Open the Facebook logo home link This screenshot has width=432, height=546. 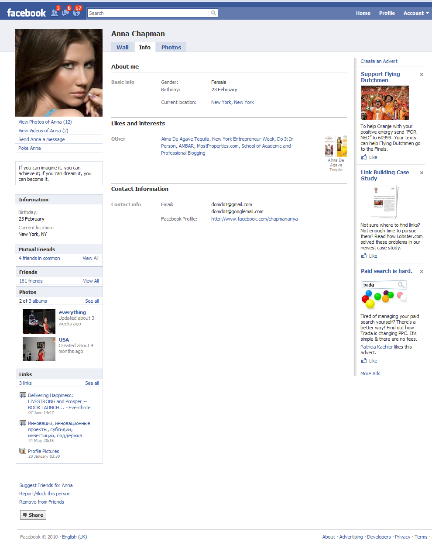26,13
